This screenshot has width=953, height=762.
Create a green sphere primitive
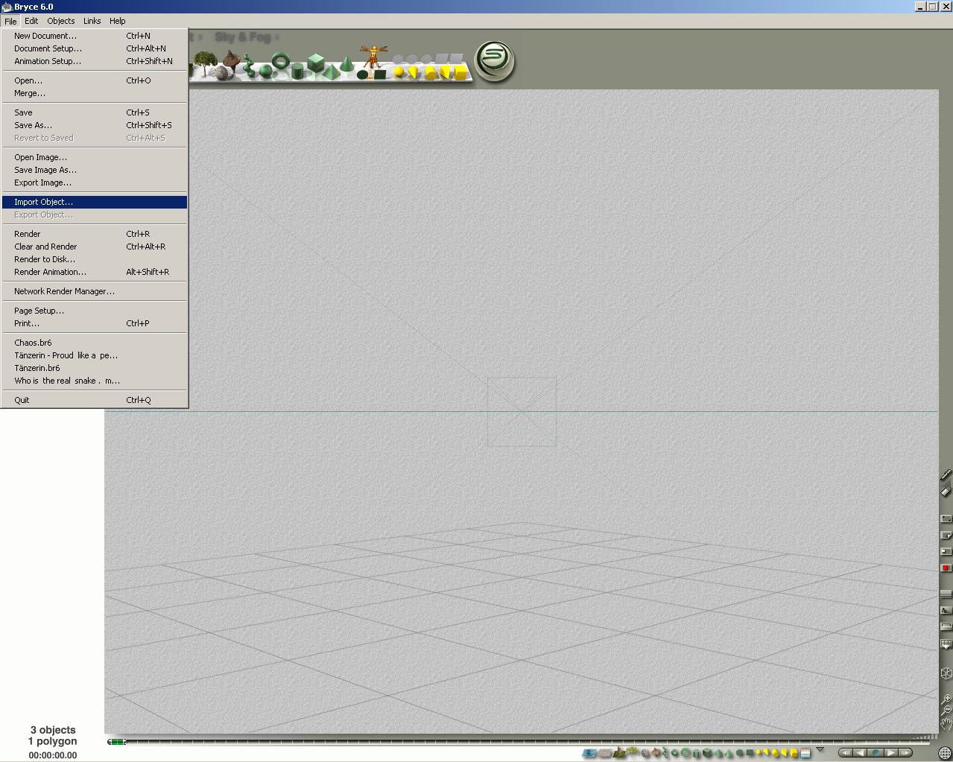pos(265,71)
